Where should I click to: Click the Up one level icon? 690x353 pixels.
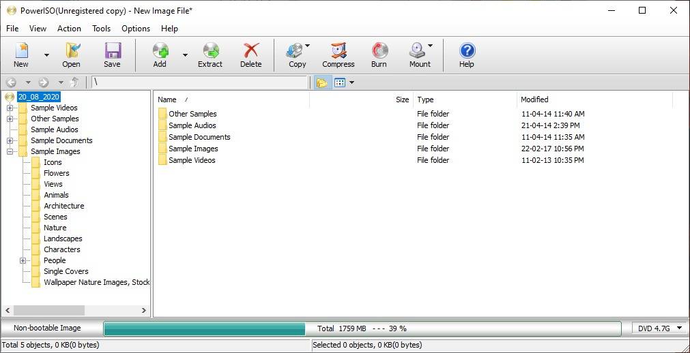75,82
